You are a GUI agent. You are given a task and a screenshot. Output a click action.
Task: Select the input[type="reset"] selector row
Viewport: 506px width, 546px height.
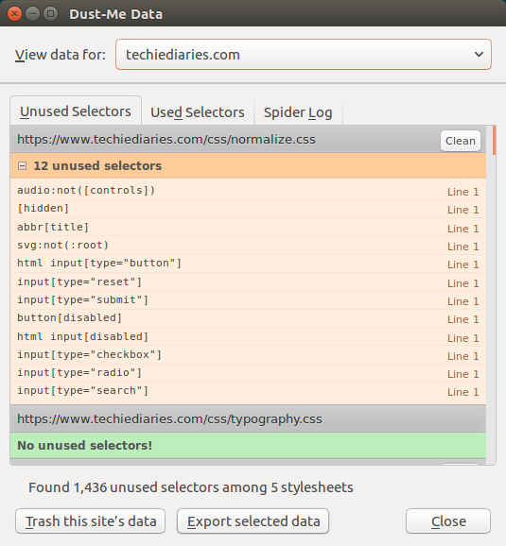249,282
